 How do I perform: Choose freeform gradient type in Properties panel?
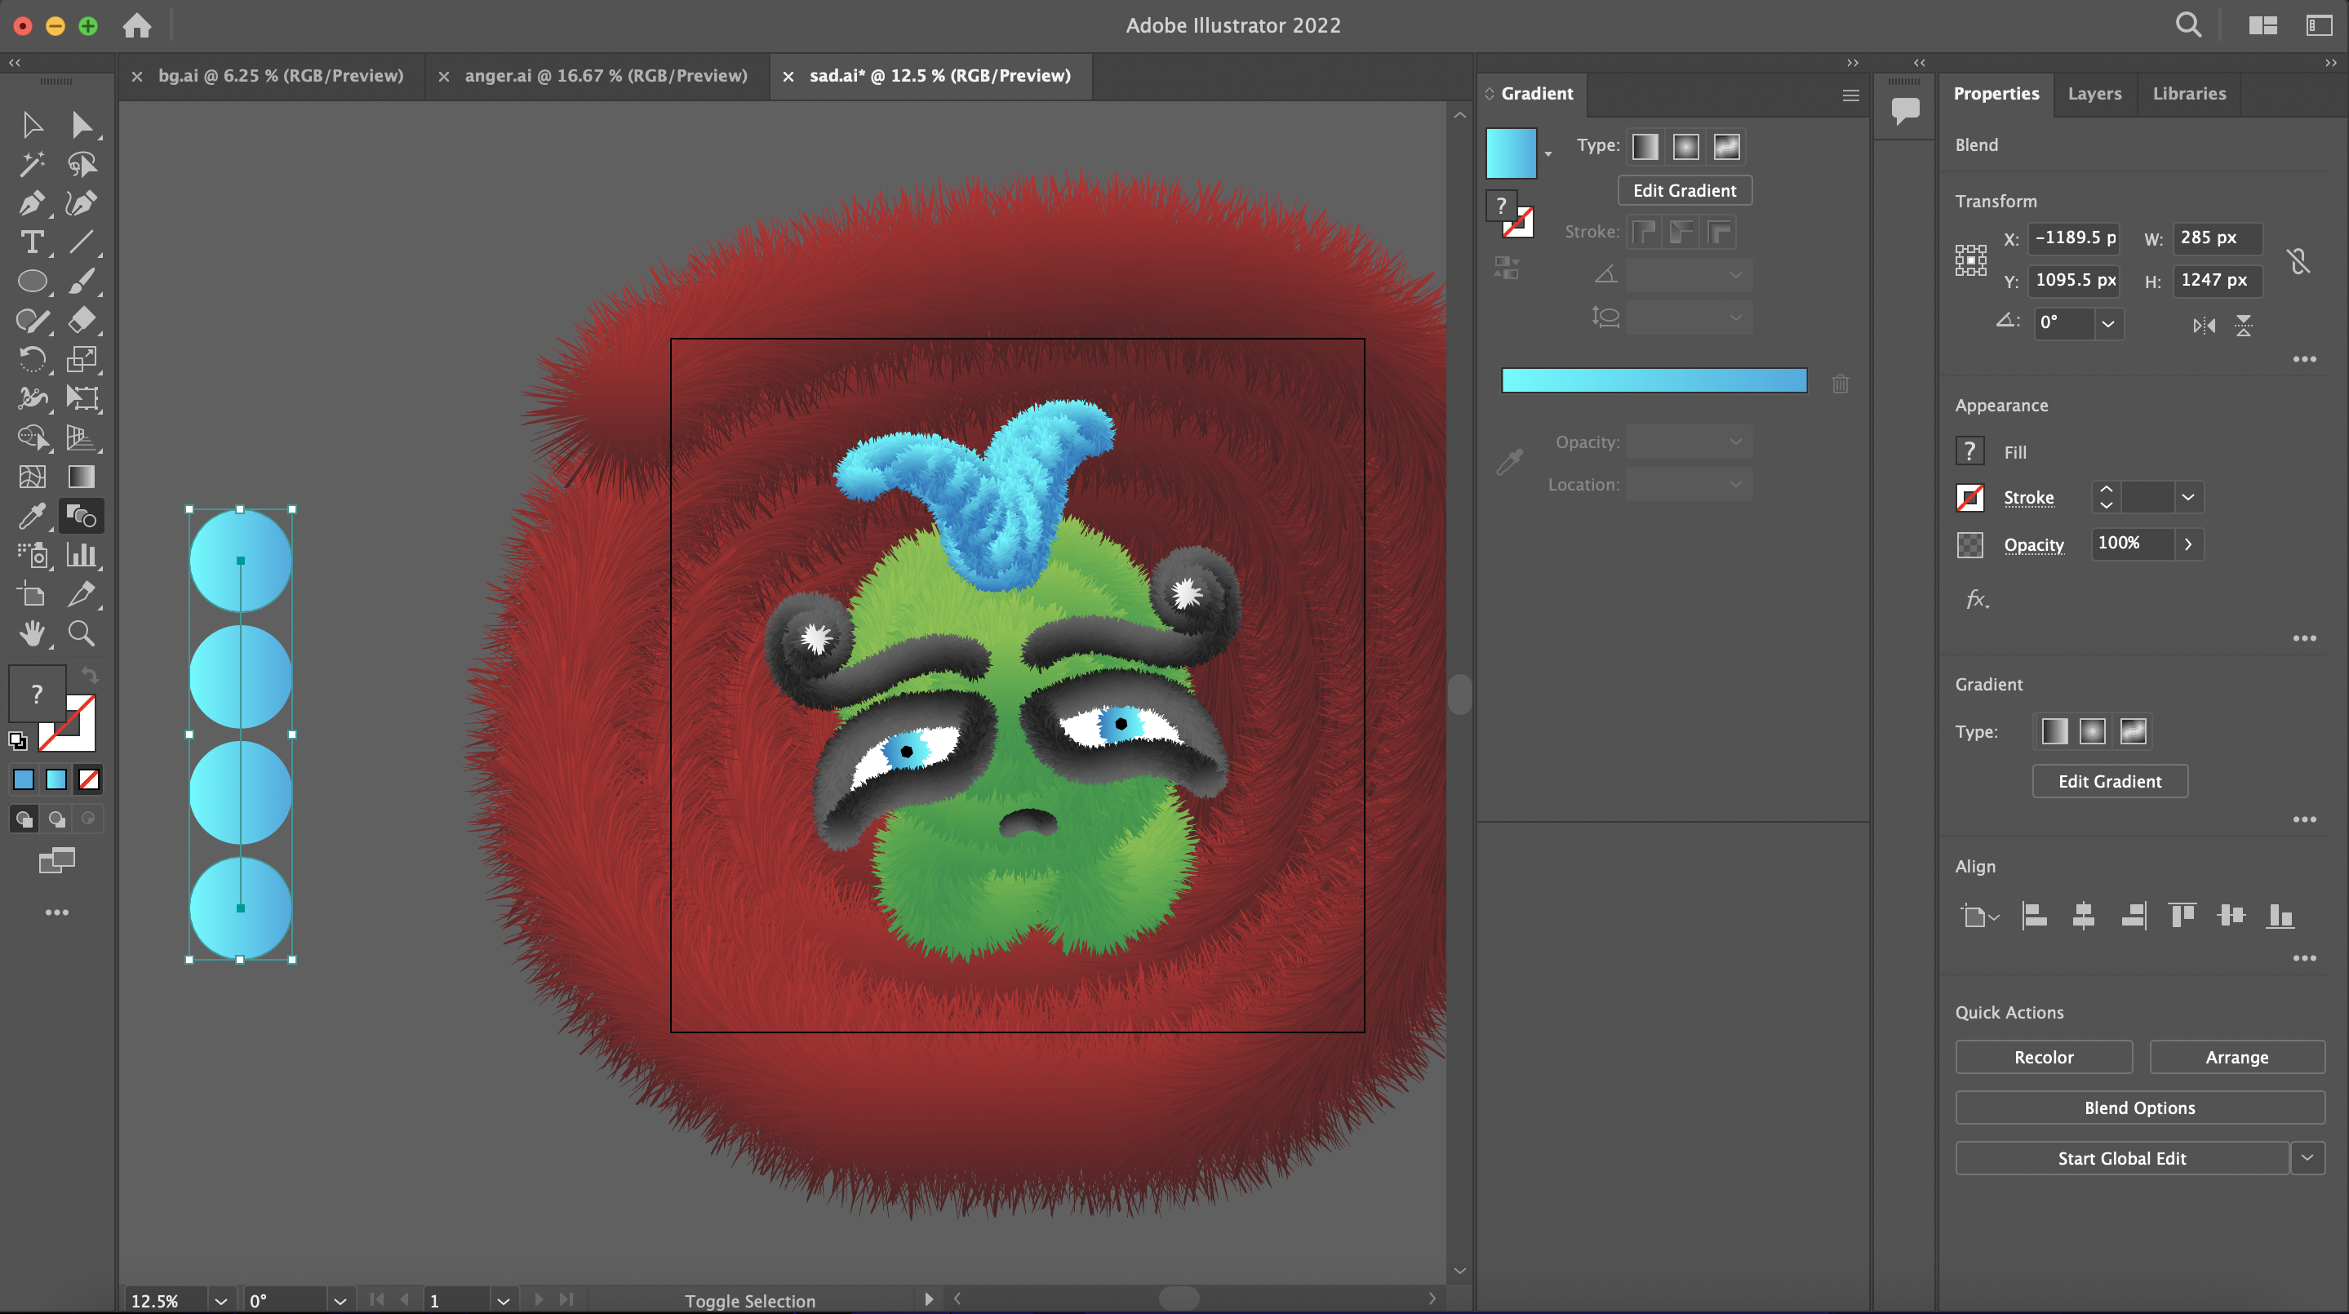coord(2133,731)
